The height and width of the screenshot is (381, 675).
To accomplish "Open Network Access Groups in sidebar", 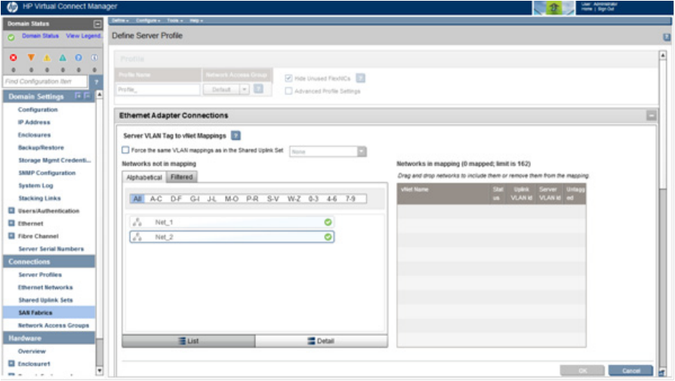I will point(54,325).
